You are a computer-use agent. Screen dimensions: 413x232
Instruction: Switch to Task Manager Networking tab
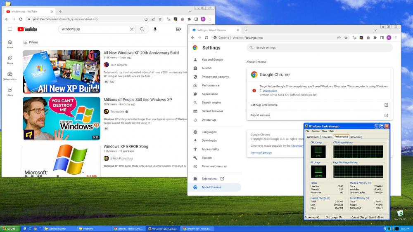[356, 137]
